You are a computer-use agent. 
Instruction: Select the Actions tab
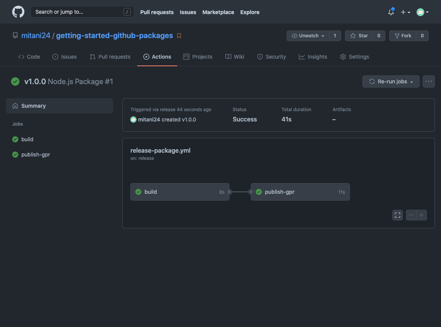coord(157,57)
